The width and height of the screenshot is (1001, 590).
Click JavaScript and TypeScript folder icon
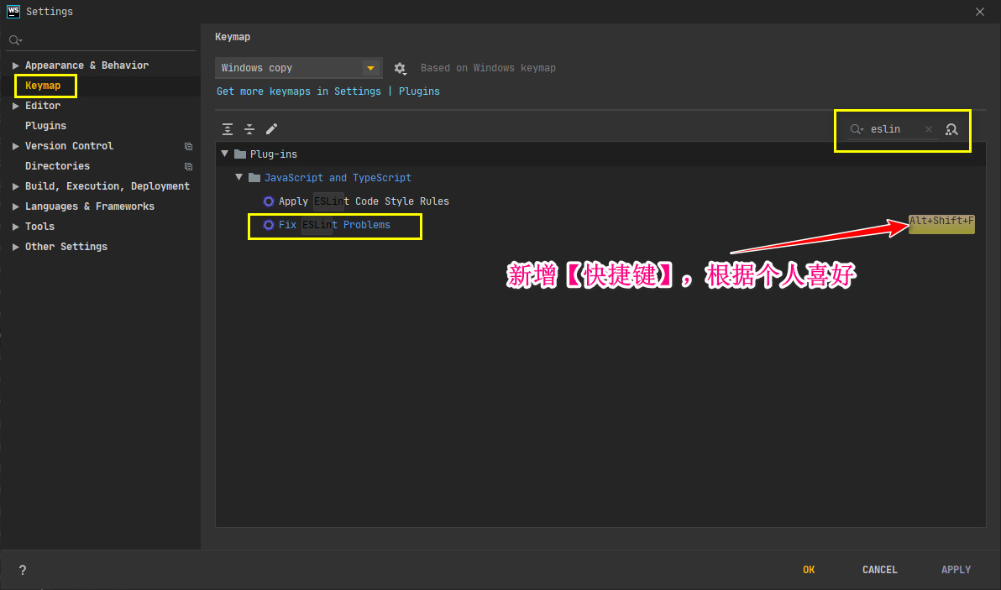(254, 178)
